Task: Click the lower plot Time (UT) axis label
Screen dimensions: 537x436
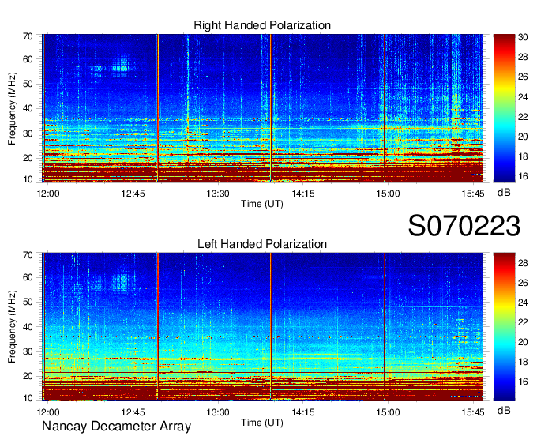Action: point(262,423)
